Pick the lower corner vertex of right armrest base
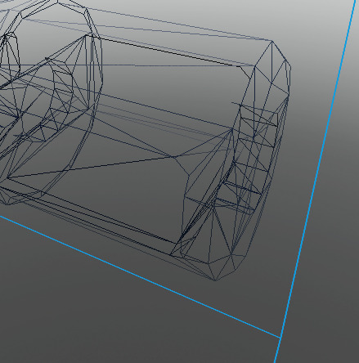Viewport: 359px width, 363px height. click(x=171, y=255)
